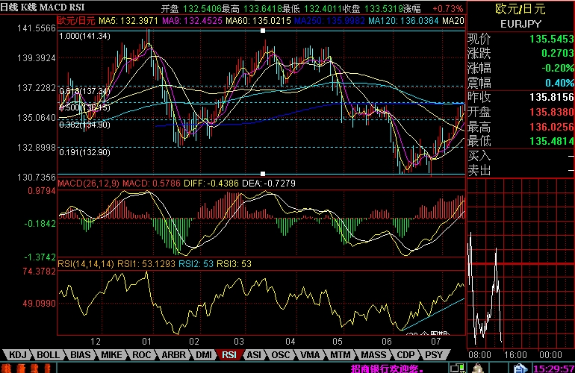Click the 涨幅 -0.20% quote row
Viewport: 575px width, 373px height.
(520, 68)
